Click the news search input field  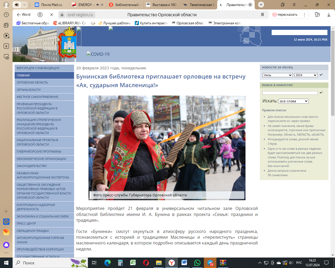pos(290,93)
